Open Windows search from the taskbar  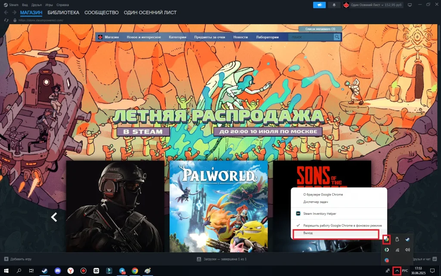click(x=19, y=271)
